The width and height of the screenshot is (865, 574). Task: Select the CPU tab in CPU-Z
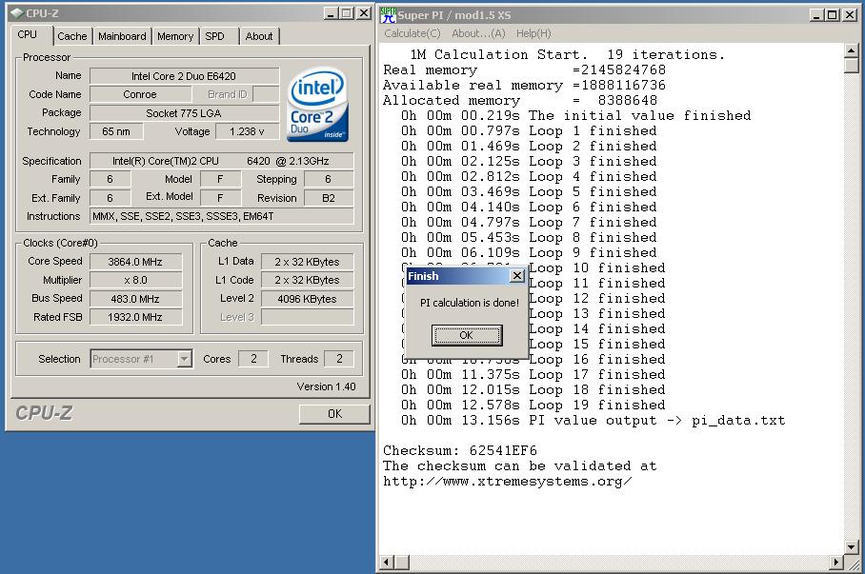click(x=27, y=34)
